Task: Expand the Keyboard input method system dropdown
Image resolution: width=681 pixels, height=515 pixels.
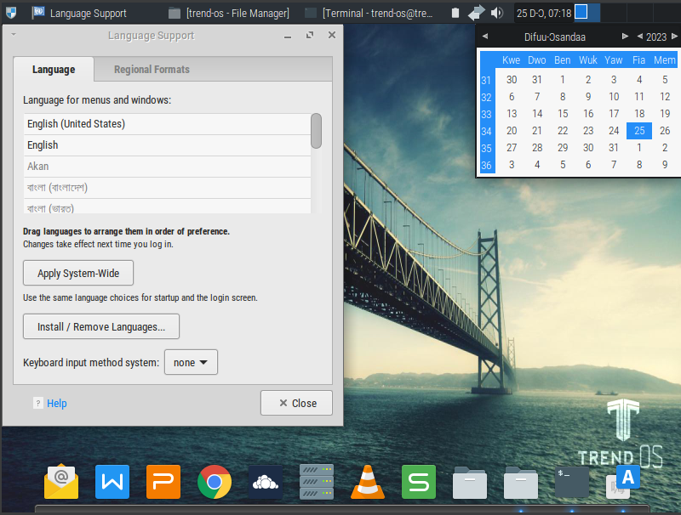Action: click(191, 362)
